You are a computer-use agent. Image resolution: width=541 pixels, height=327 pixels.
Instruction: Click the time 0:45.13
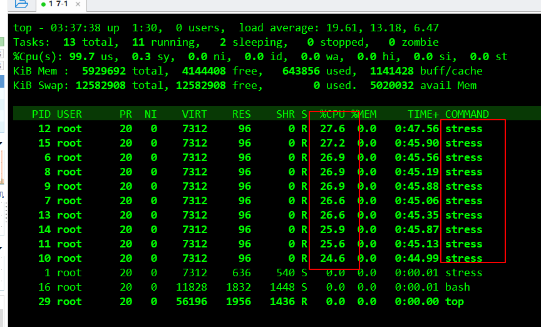tap(417, 244)
